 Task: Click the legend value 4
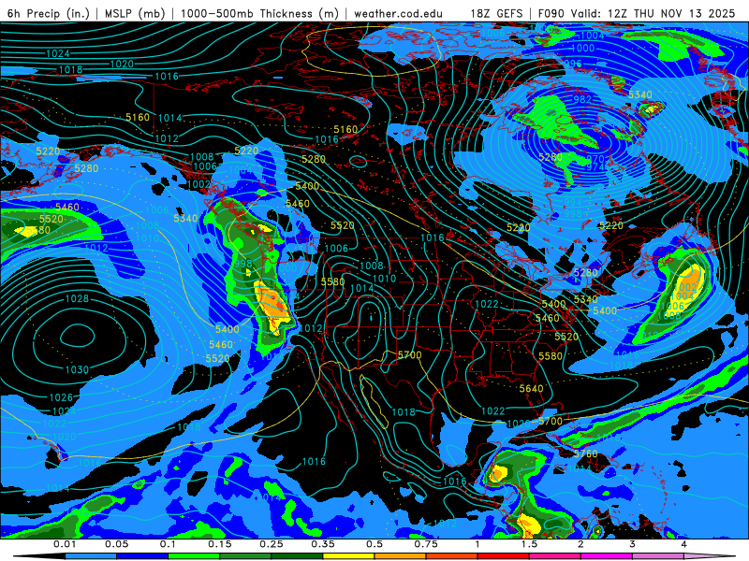pos(684,544)
